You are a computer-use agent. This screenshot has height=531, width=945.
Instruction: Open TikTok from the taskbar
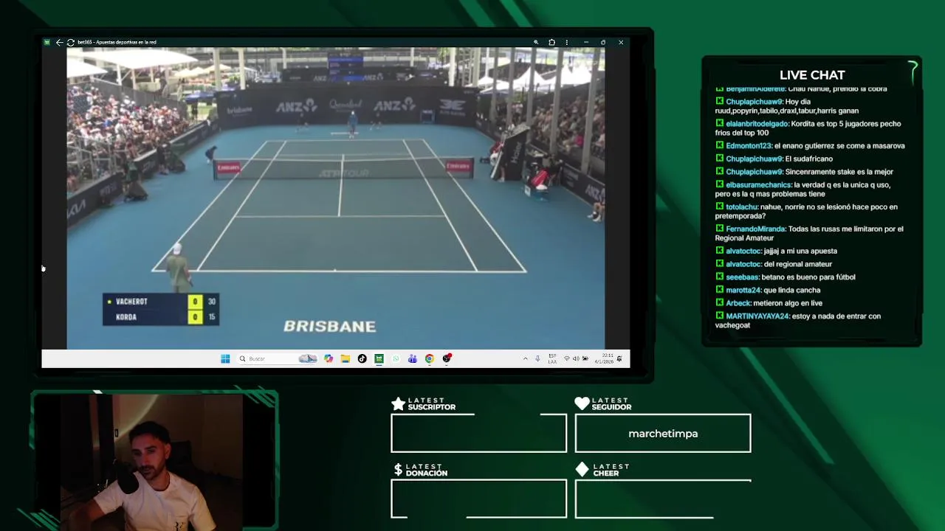pyautogui.click(x=362, y=358)
